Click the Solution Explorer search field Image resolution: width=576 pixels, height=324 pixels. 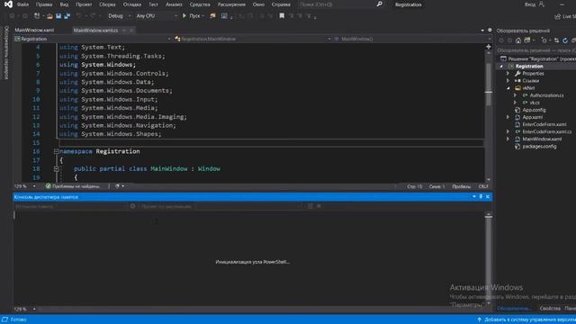(536, 50)
